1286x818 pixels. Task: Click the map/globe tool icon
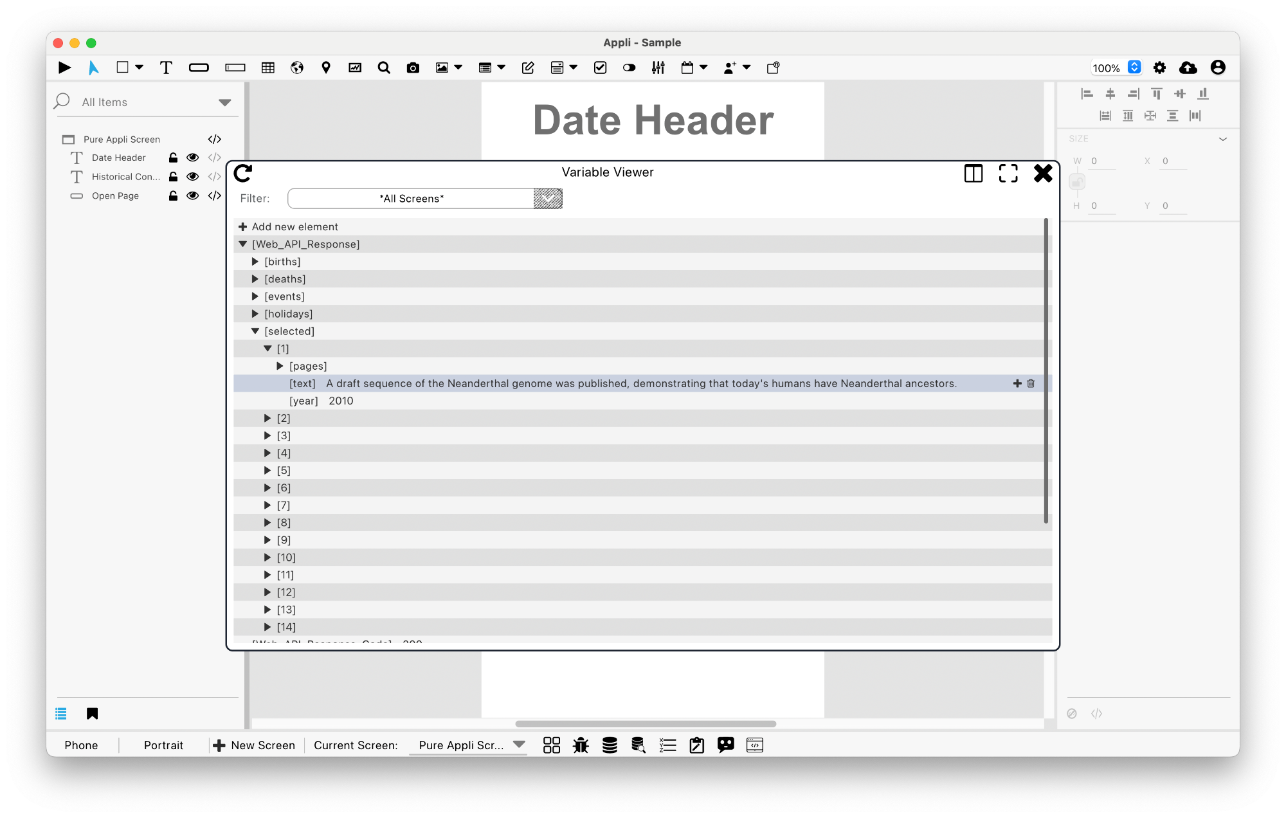(x=296, y=66)
